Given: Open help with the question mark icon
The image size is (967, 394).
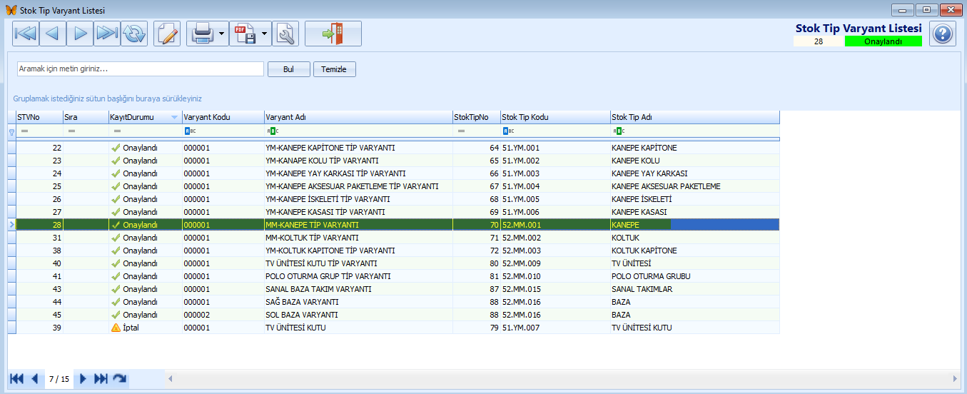Looking at the screenshot, I should pyautogui.click(x=942, y=34).
